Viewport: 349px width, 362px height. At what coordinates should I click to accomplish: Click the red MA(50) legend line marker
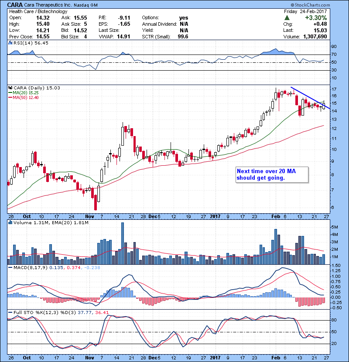tap(10, 98)
